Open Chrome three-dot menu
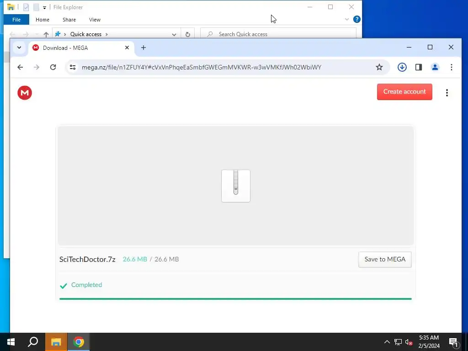 (451, 67)
